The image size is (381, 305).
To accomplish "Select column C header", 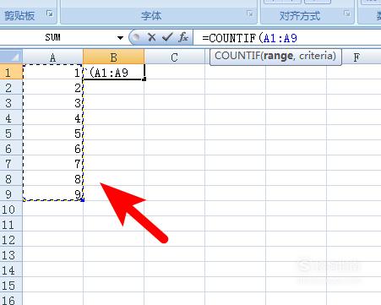I will click(x=174, y=57).
